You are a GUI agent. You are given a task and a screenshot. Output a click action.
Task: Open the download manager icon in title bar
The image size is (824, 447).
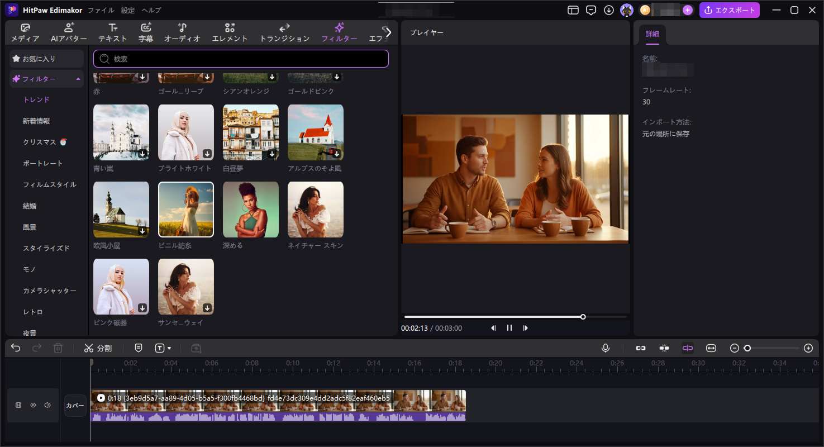609,10
